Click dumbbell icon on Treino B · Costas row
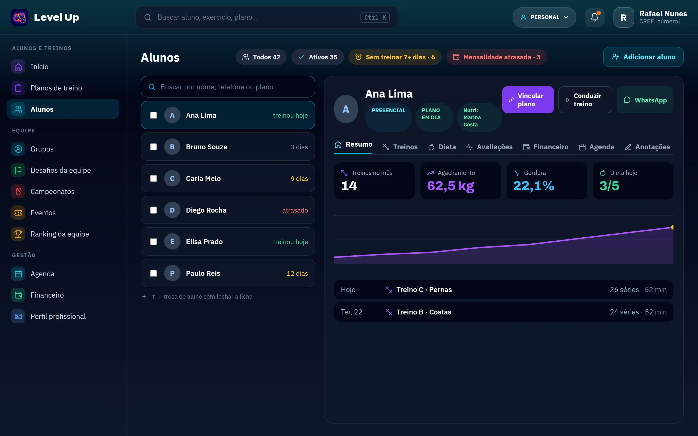The image size is (698, 436). point(389,312)
